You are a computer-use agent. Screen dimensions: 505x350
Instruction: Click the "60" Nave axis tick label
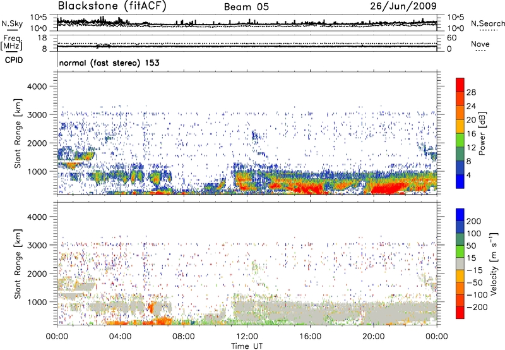451,38
